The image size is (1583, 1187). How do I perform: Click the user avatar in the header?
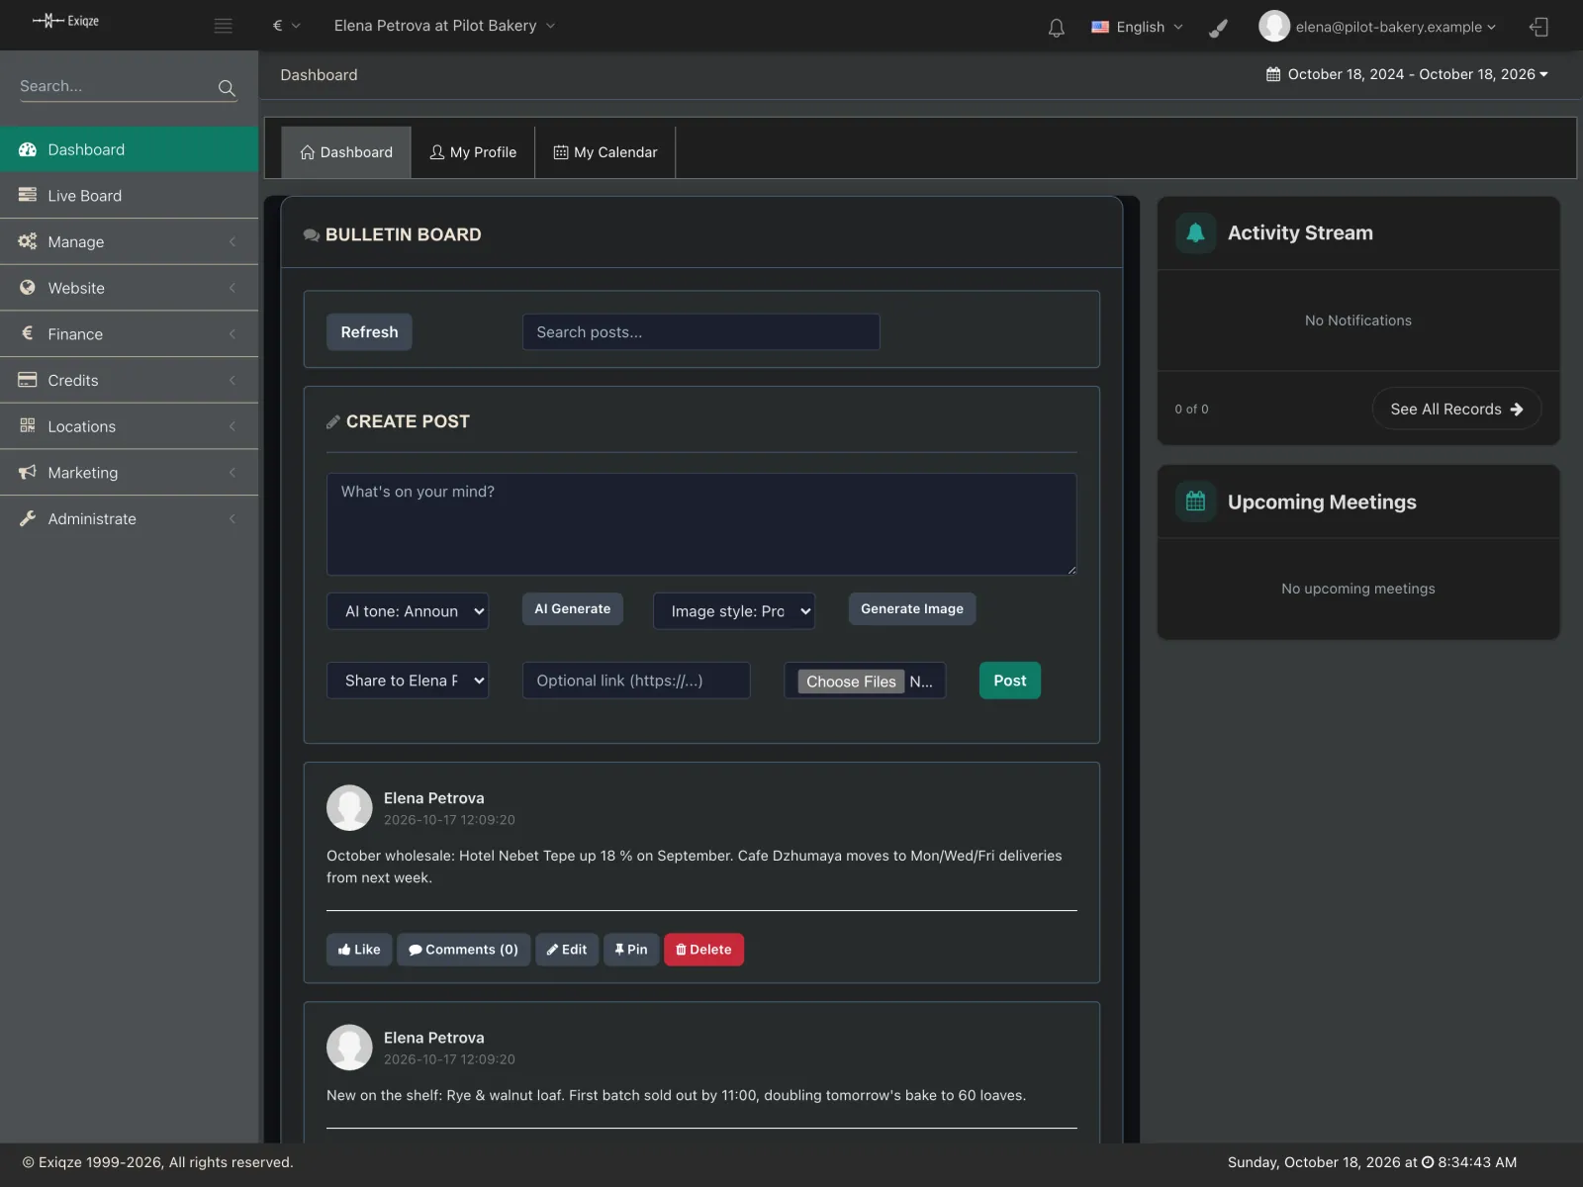[1274, 27]
